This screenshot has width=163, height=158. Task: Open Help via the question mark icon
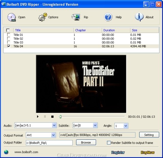point(108,17)
